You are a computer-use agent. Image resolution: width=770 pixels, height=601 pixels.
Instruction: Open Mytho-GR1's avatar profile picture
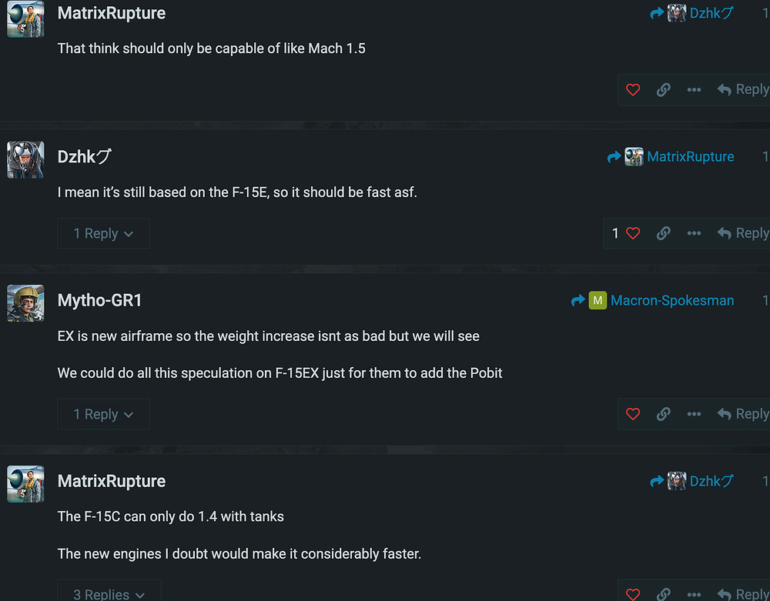(x=25, y=303)
